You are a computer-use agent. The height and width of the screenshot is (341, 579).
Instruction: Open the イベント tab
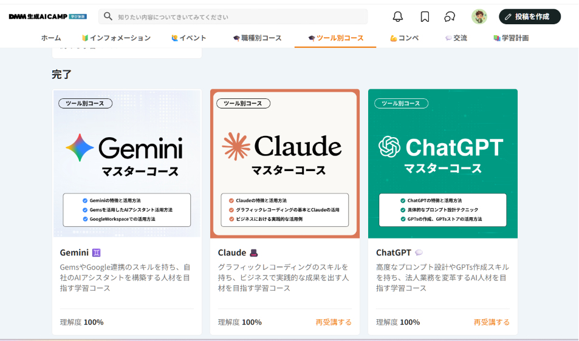tap(189, 38)
